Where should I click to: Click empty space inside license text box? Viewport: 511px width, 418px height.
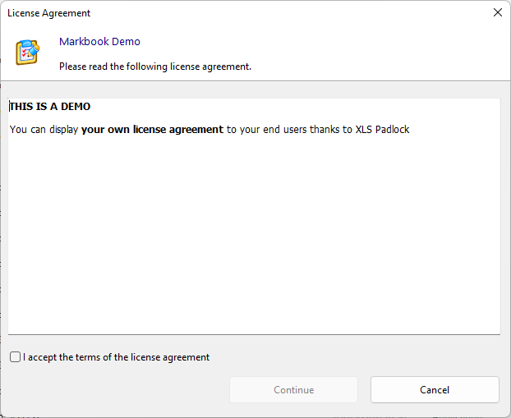tap(255, 246)
